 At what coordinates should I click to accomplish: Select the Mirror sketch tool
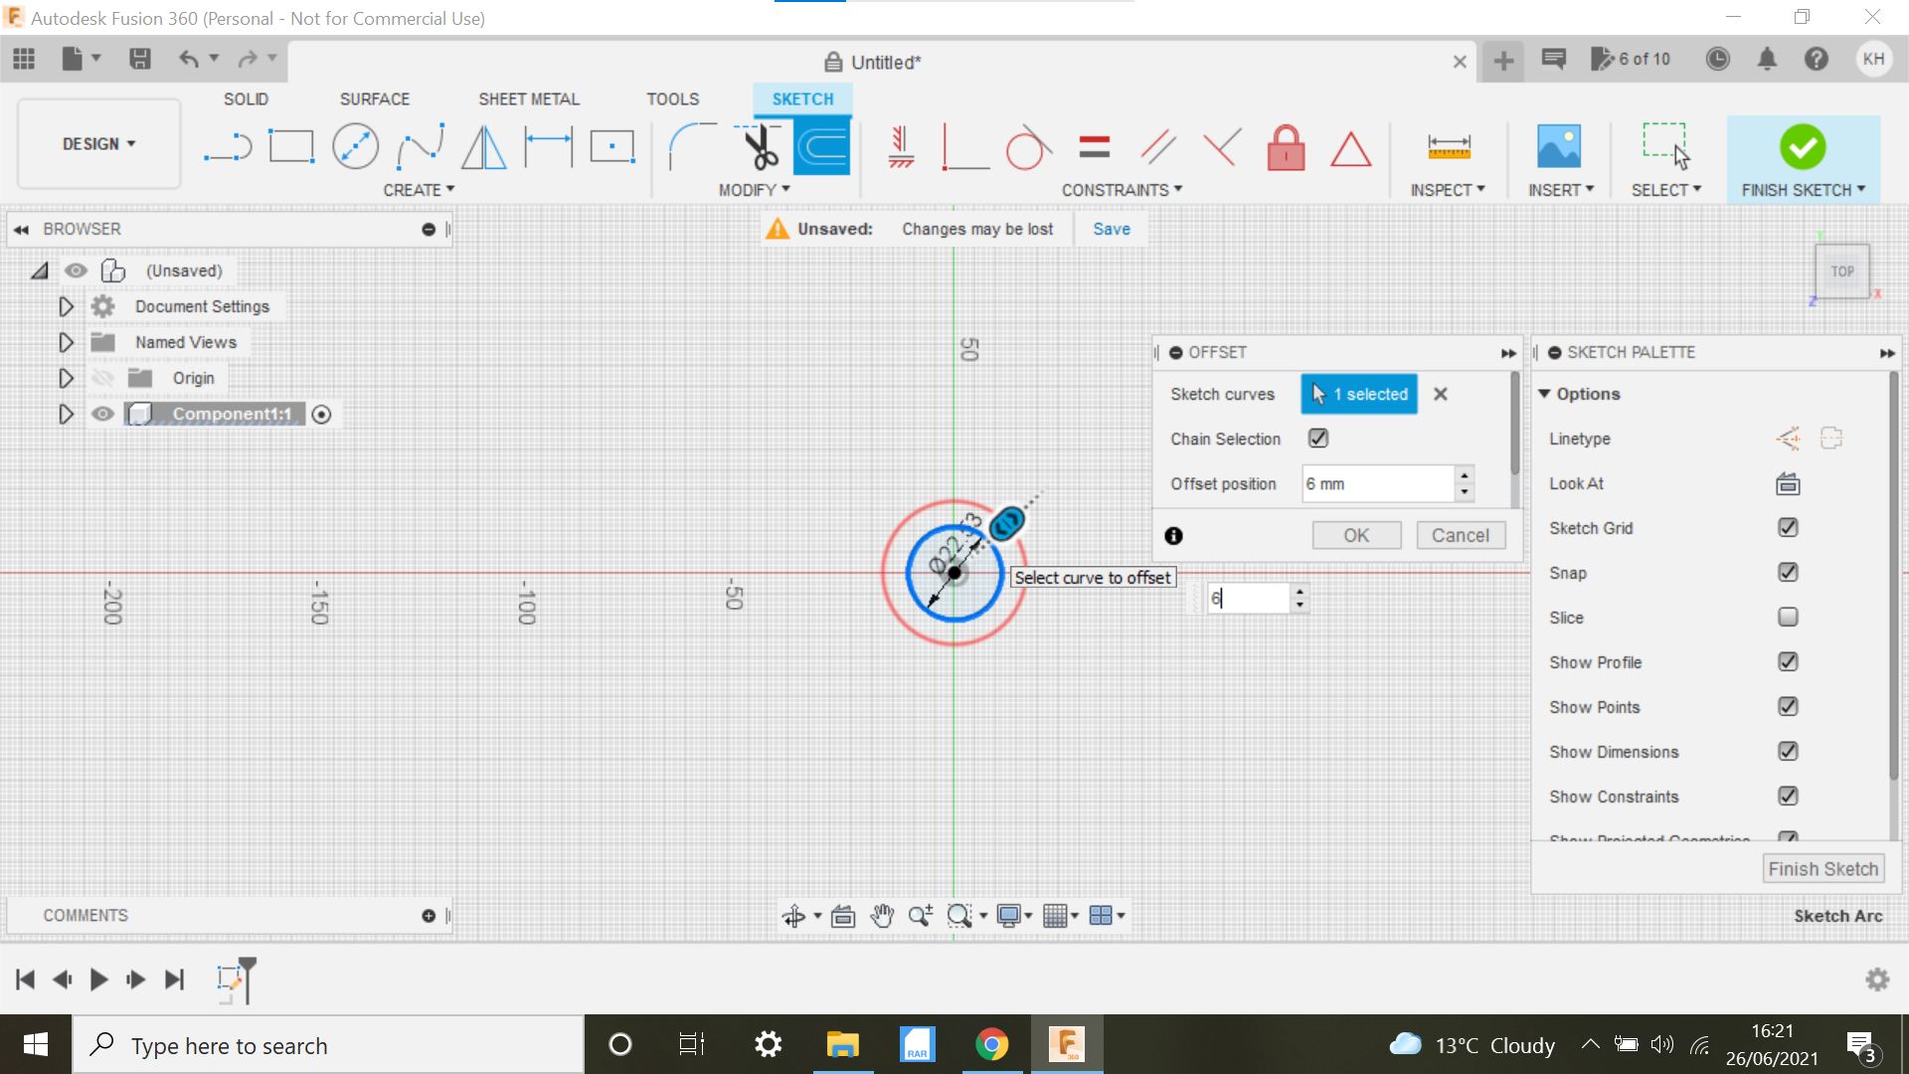[x=484, y=145]
